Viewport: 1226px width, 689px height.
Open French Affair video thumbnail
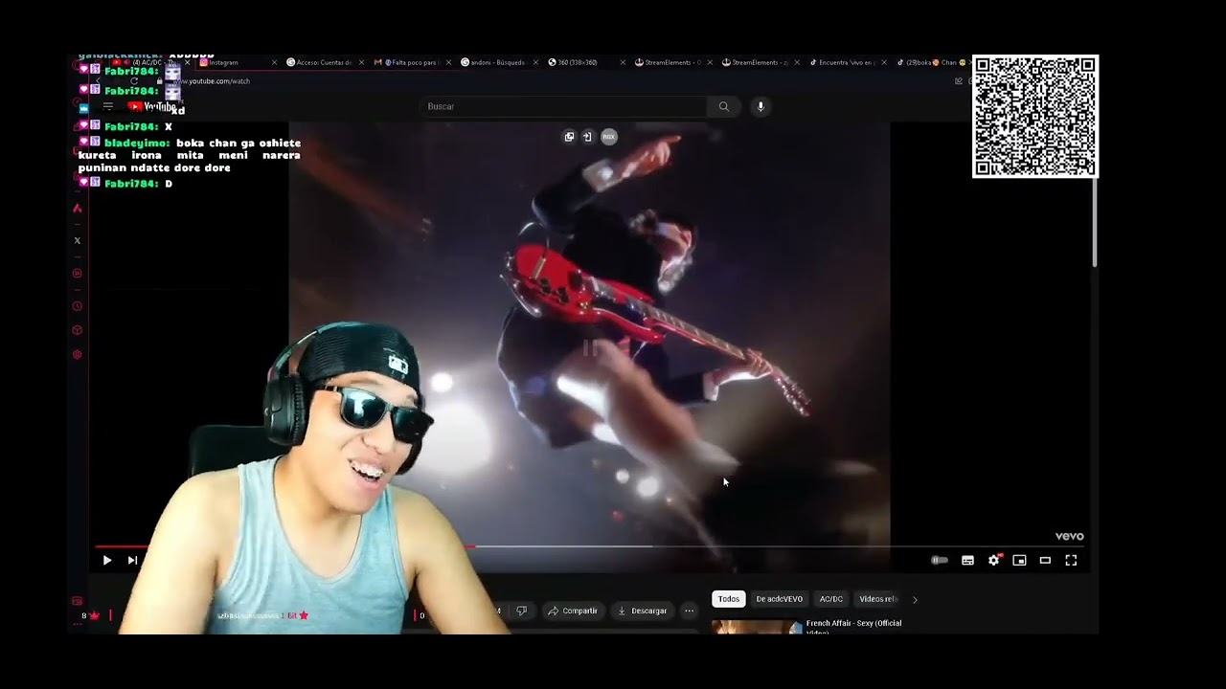point(757,627)
